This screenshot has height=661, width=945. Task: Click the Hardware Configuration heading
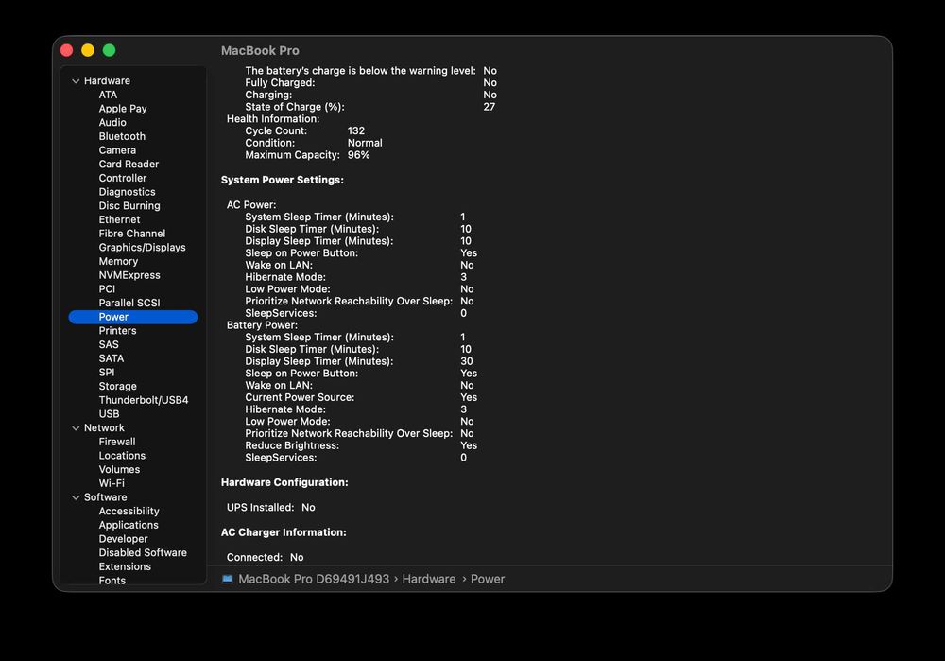284,482
